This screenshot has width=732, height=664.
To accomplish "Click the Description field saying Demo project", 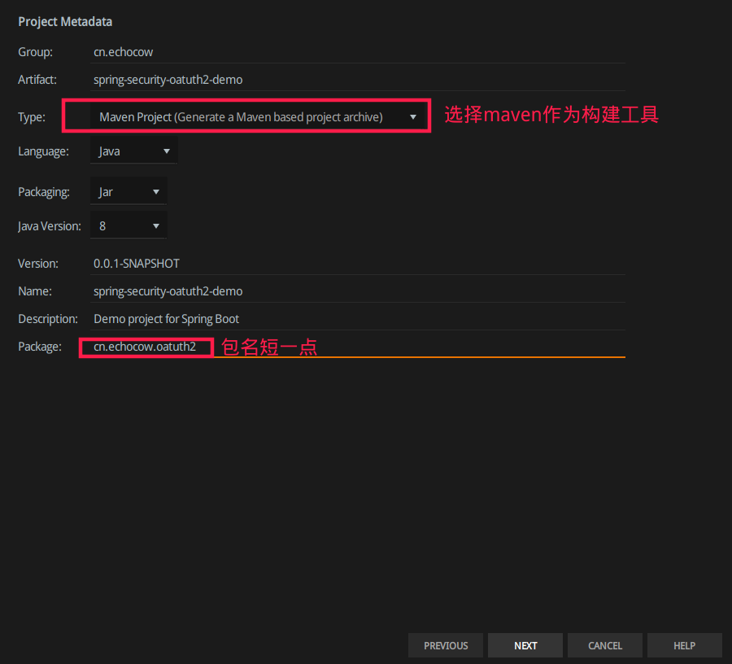I will click(244, 318).
